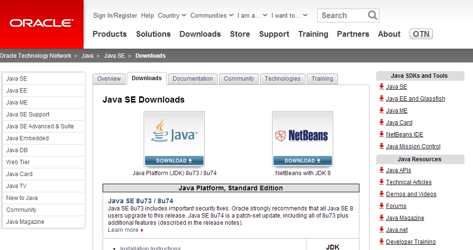Open the Partners menu
The width and height of the screenshot is (473, 250).
point(353,34)
